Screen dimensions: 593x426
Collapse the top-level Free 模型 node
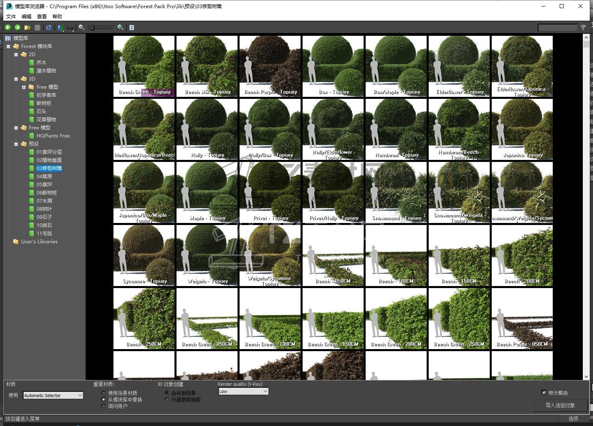pos(16,128)
